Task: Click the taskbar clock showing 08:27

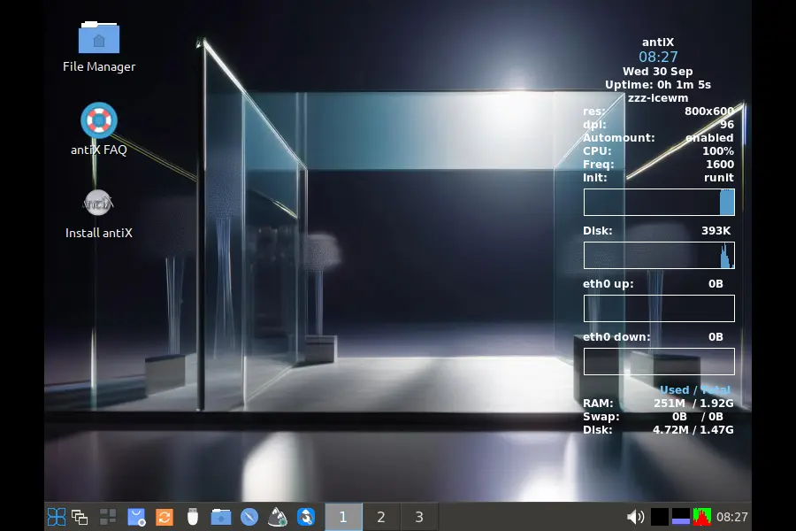Action: 732,517
